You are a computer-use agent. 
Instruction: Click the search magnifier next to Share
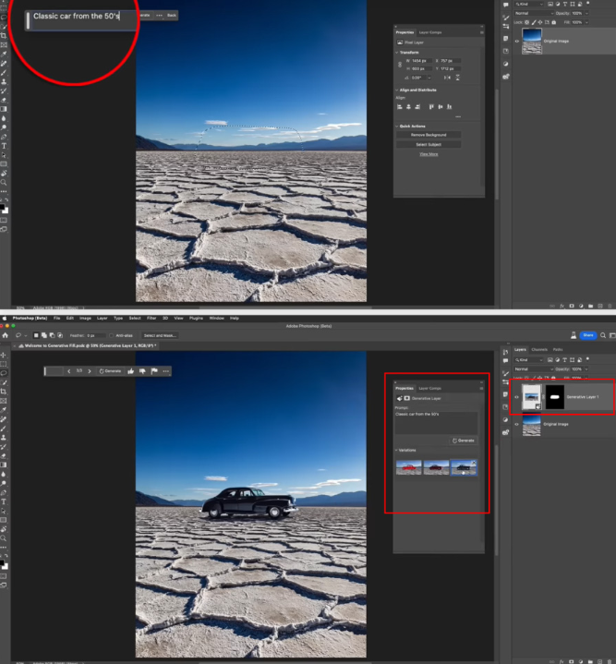pos(603,335)
